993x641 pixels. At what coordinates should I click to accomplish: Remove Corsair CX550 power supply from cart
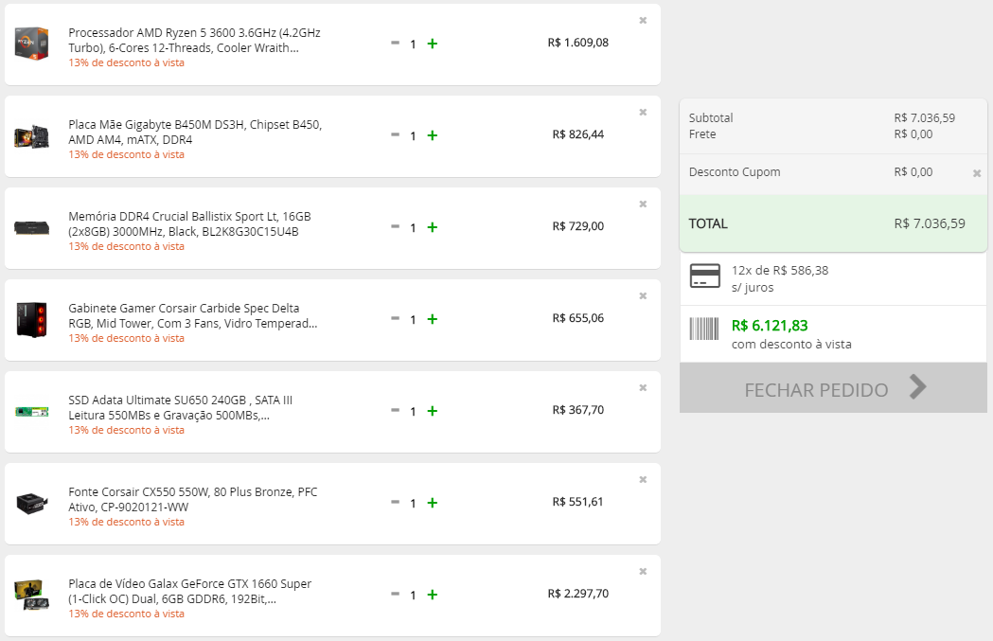pyautogui.click(x=643, y=479)
